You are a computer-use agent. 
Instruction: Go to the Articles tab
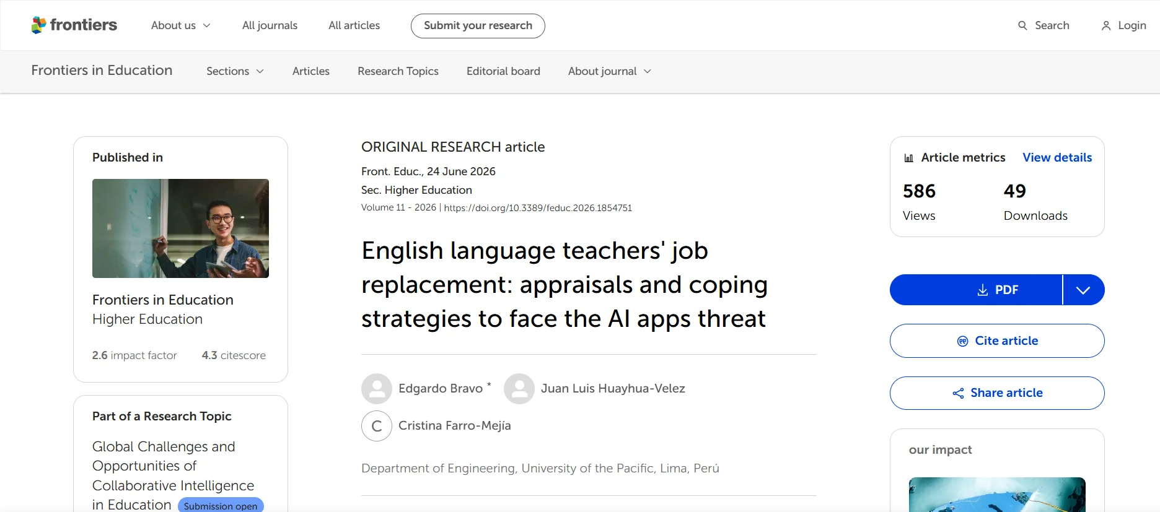[311, 71]
